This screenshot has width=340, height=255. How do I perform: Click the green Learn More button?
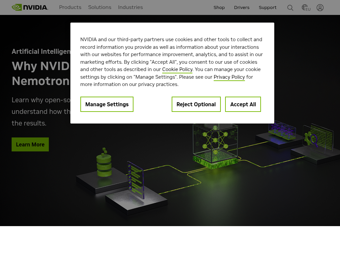click(30, 144)
